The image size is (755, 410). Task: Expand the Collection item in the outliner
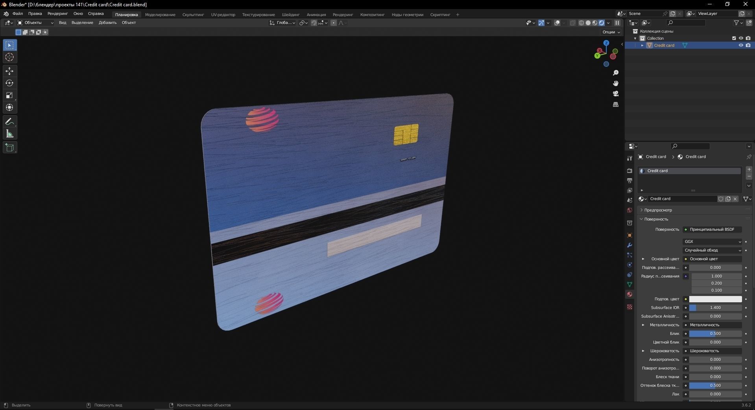[x=636, y=38]
